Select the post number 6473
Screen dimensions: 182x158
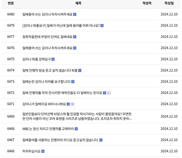tap(11, 82)
